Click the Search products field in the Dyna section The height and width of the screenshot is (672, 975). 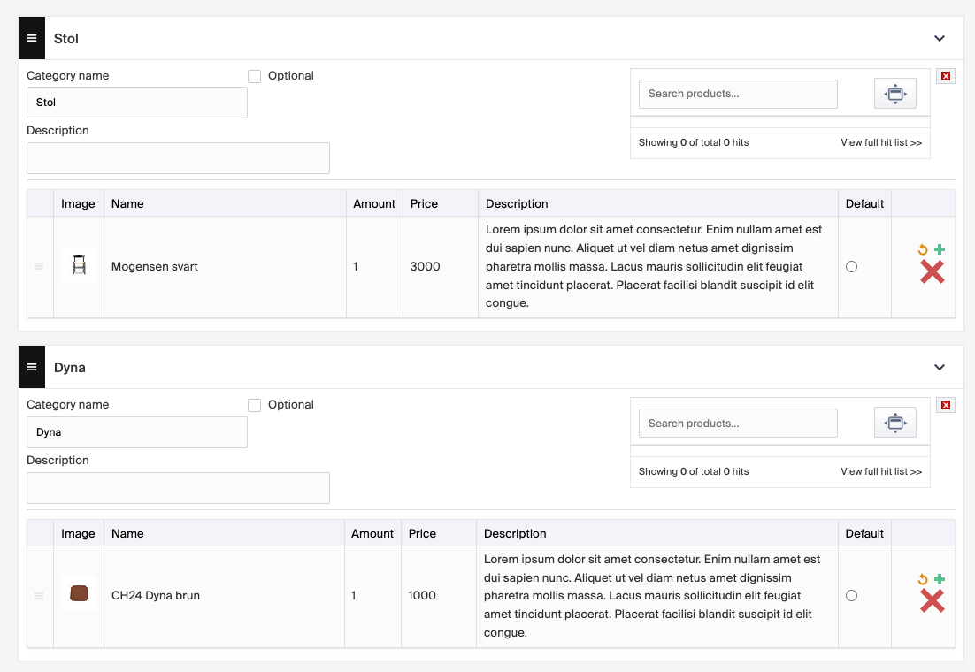[x=737, y=423]
